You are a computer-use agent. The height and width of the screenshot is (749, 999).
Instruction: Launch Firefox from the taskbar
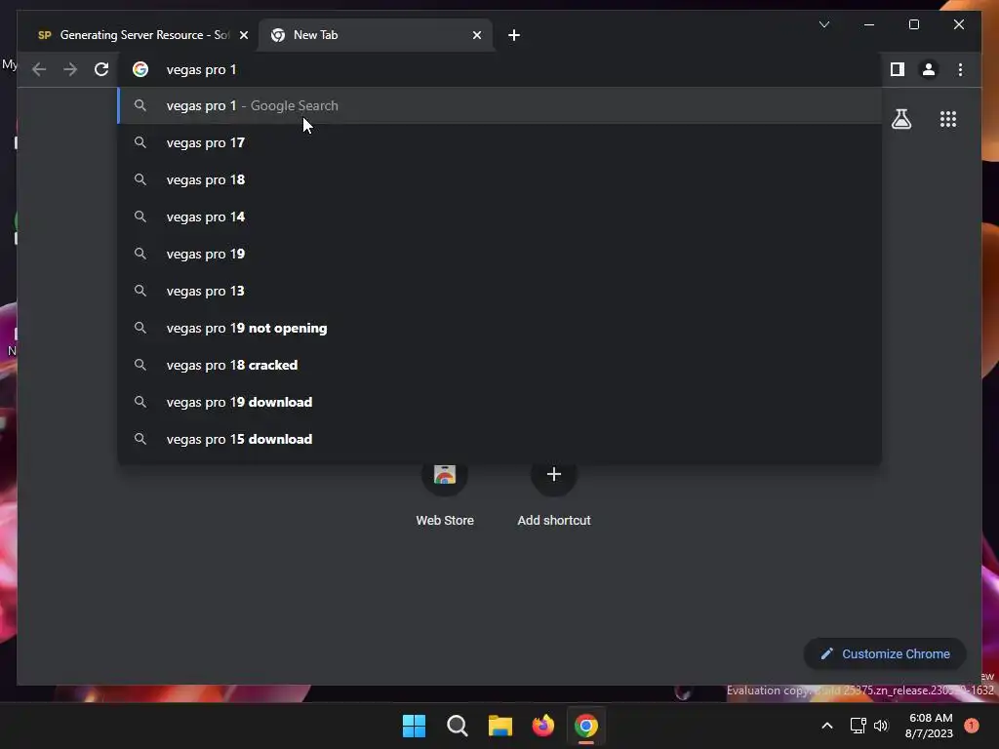click(x=542, y=726)
